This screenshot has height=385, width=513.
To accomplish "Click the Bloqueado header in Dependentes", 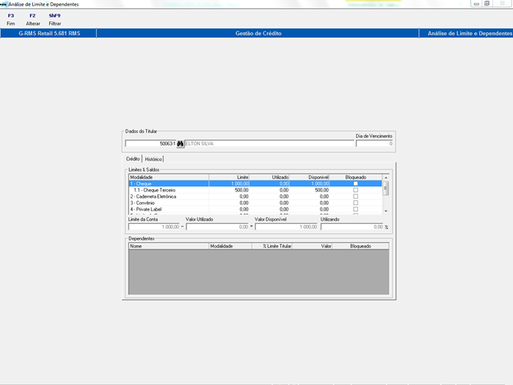I will [360, 246].
